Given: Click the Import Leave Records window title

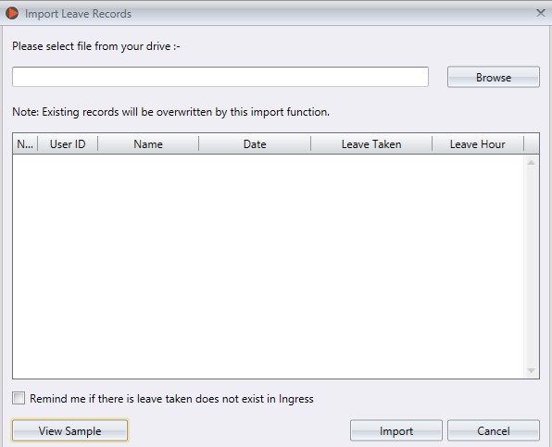Looking at the screenshot, I should pos(78,14).
